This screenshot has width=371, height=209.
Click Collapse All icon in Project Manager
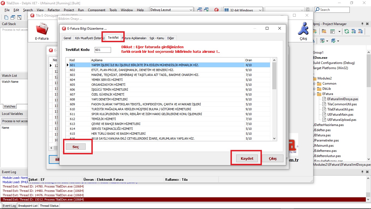(x=360, y=31)
